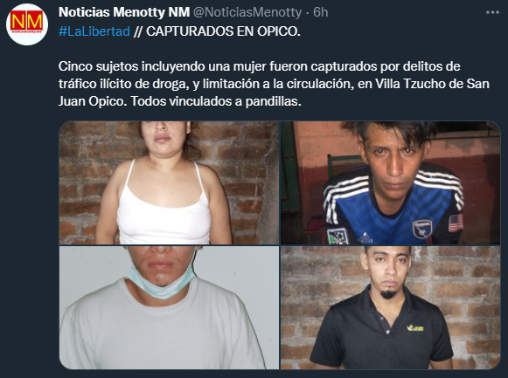Image resolution: width=508 pixels, height=378 pixels.
Task: Click the 'Todos vinculados a pandillas' sentence
Action: coord(216,101)
